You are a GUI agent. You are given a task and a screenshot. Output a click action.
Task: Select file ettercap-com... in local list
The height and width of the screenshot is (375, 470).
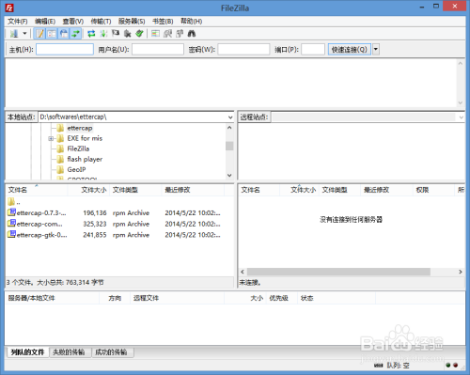click(39, 224)
